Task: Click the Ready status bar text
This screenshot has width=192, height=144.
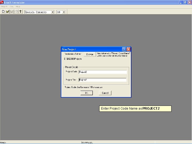Action: pyautogui.click(x=3, y=142)
